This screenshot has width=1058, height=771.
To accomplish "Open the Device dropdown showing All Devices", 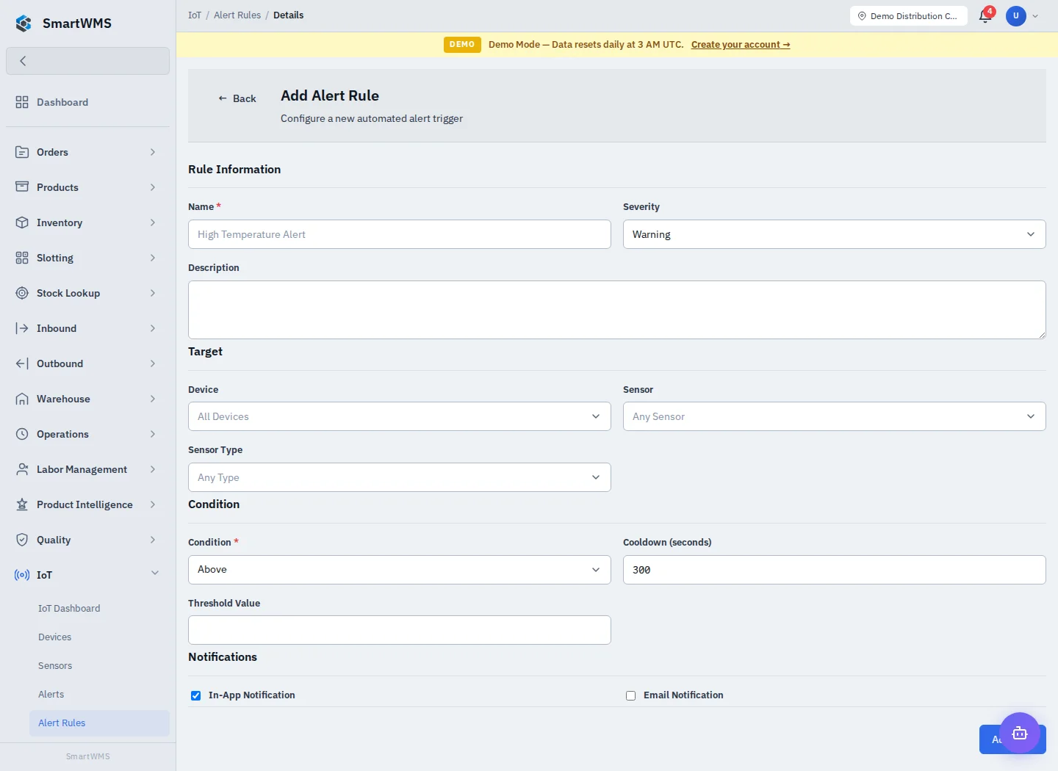I will (x=399, y=416).
